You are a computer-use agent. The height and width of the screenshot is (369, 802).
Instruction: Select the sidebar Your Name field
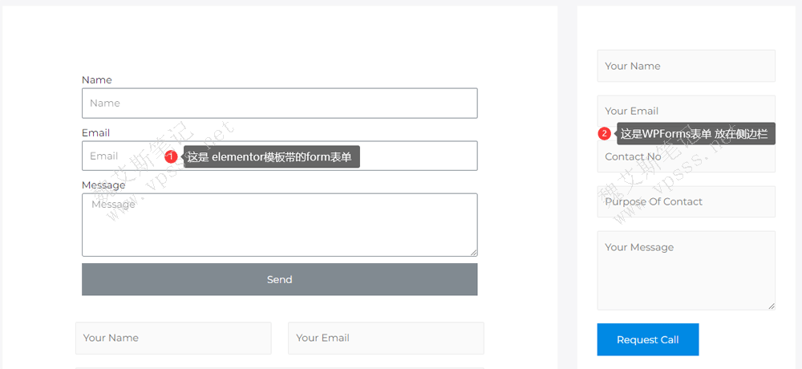coord(686,66)
